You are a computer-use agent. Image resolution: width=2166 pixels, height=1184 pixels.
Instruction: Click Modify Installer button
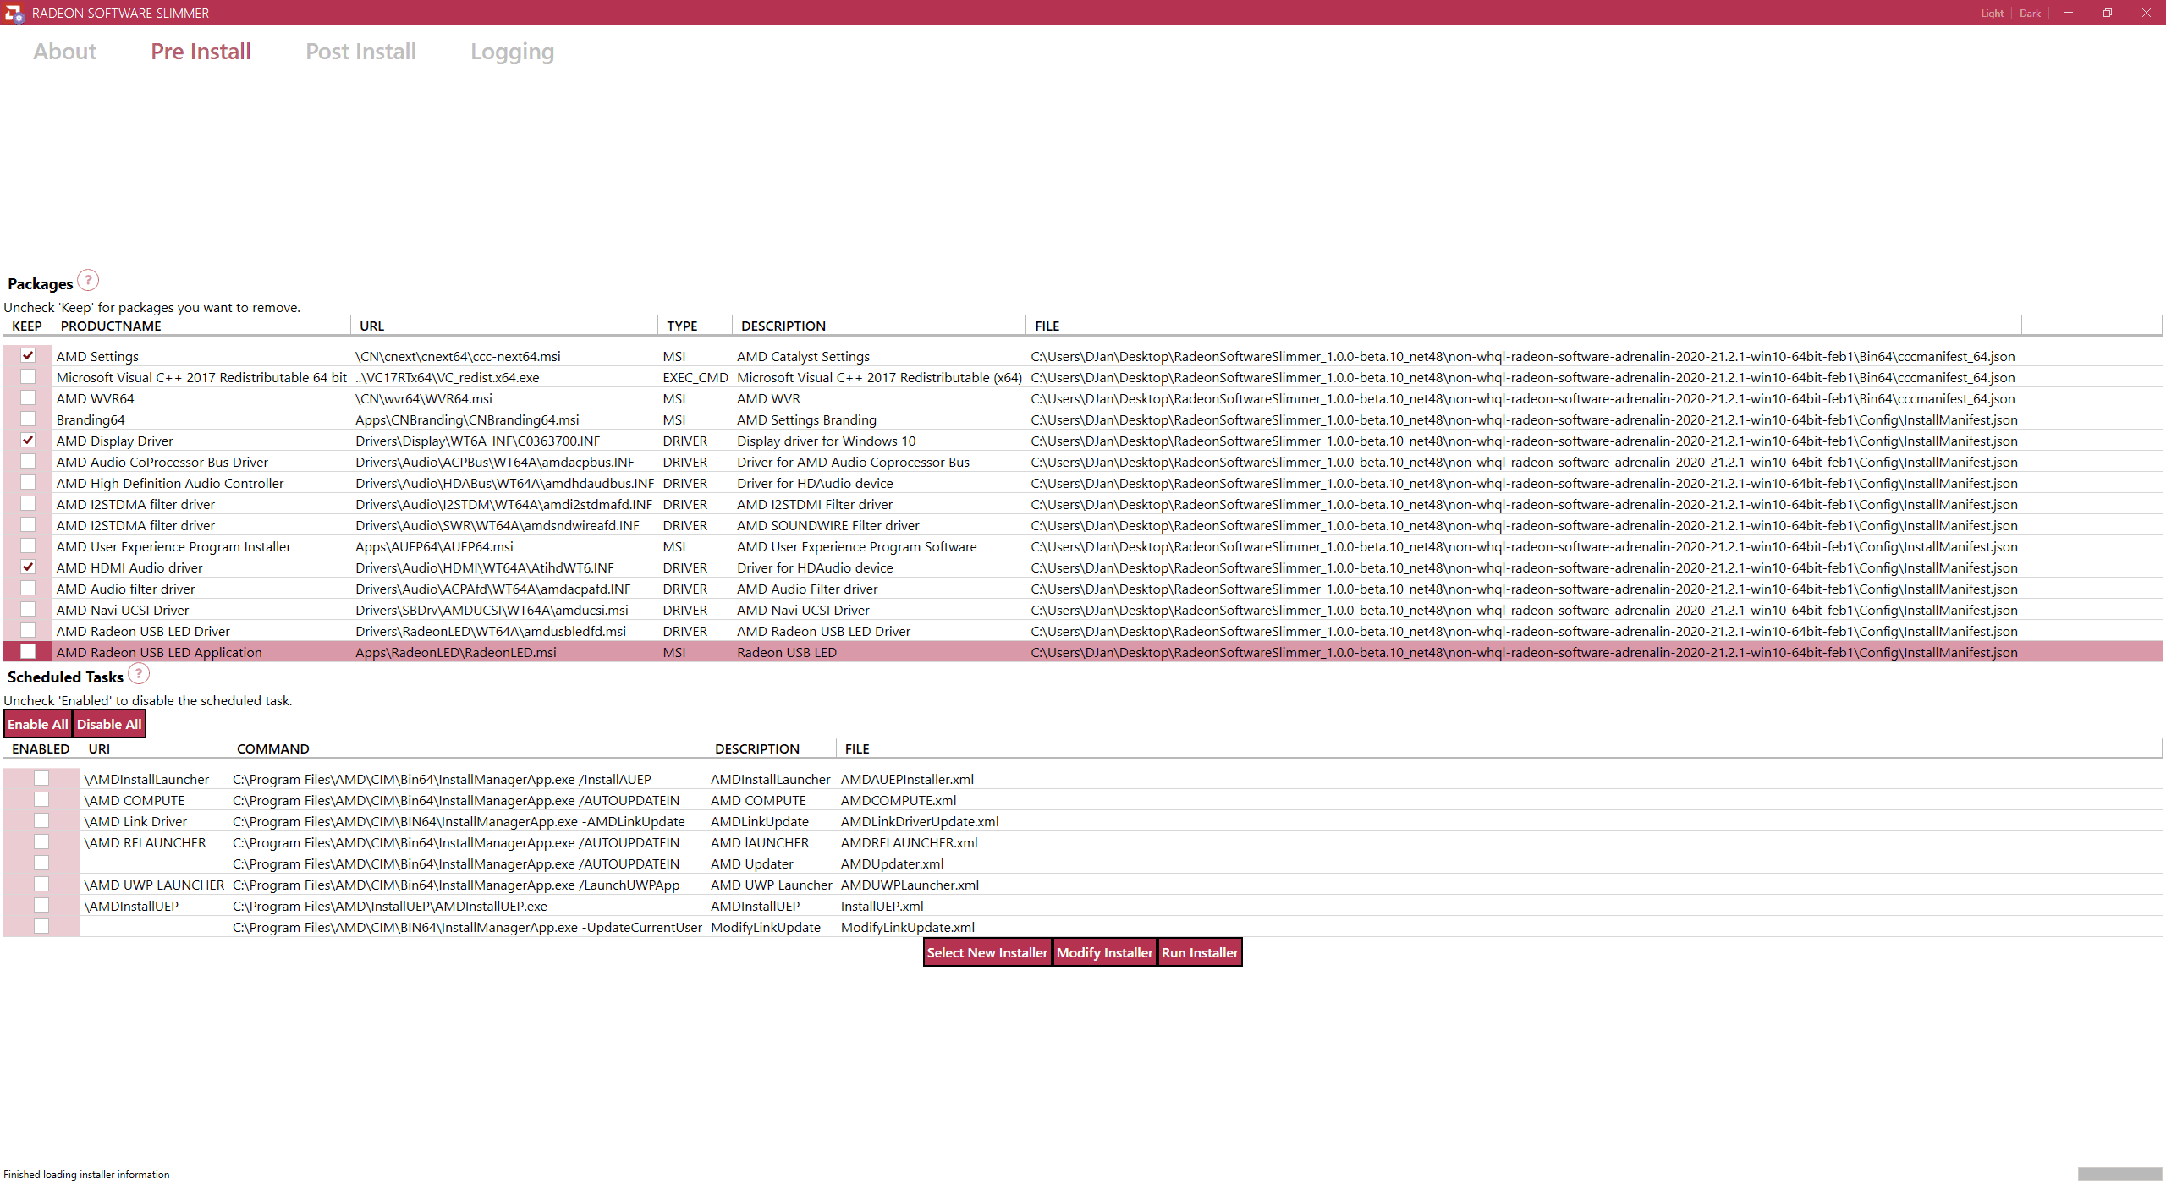[1105, 952]
